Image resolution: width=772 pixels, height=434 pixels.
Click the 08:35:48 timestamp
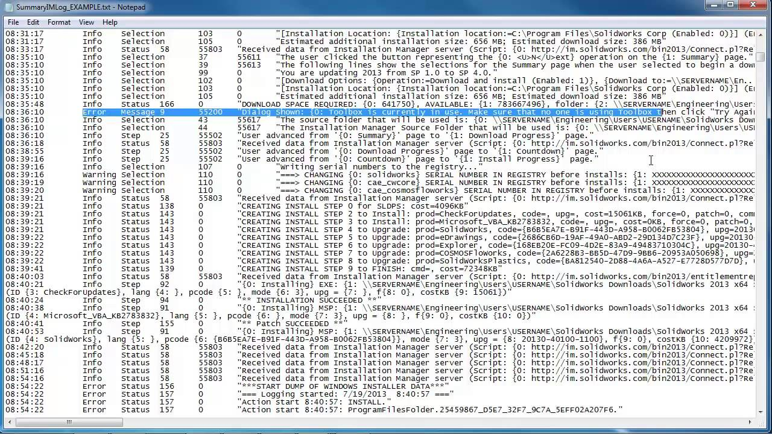click(25, 104)
